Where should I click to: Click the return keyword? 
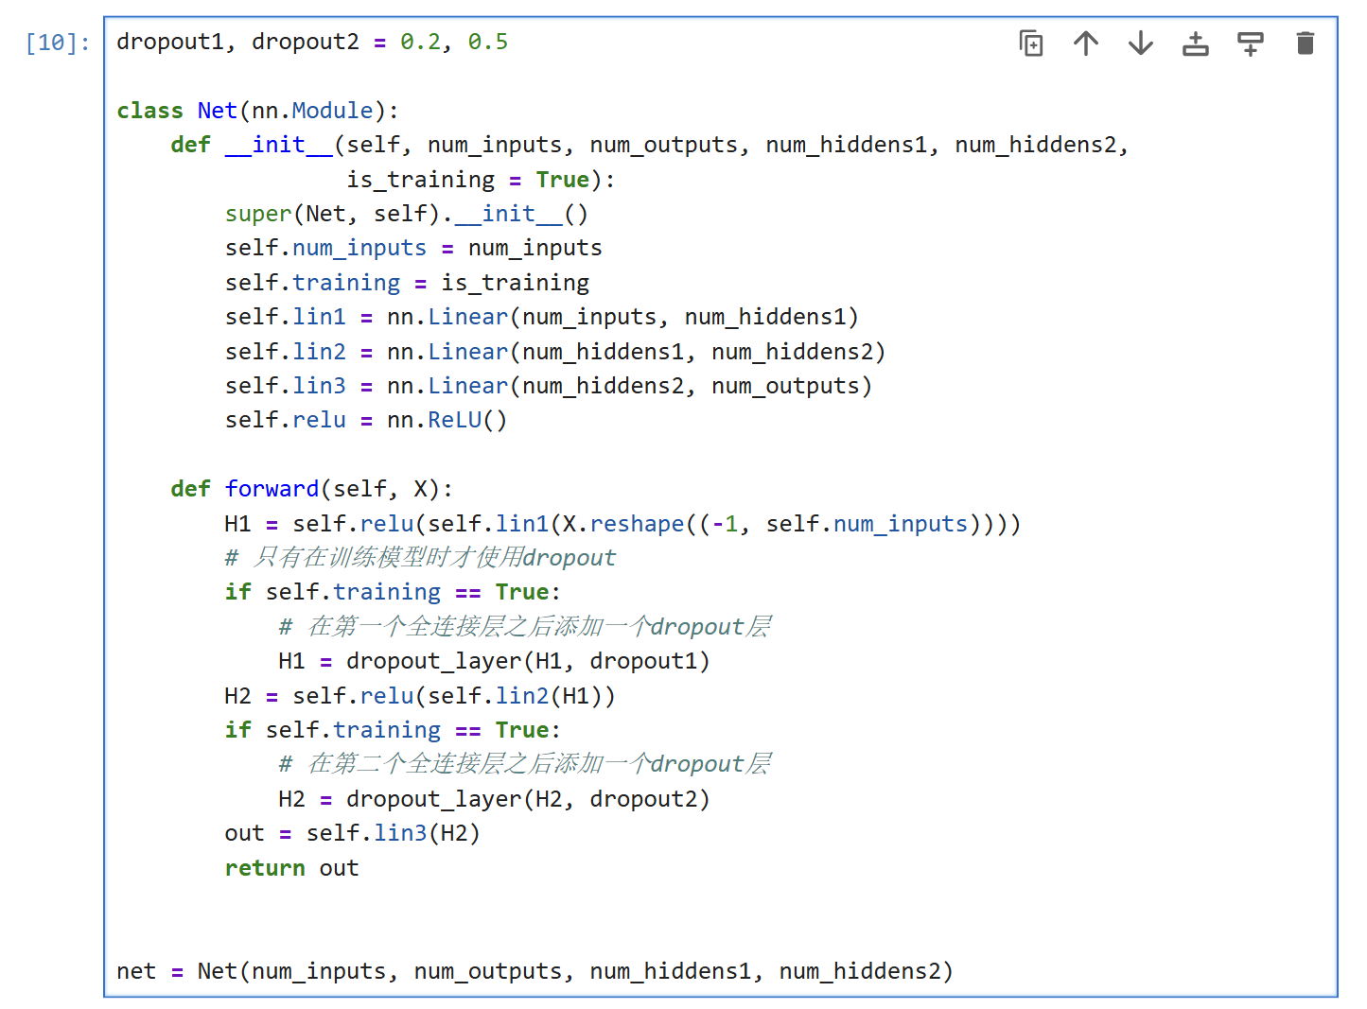[265, 868]
